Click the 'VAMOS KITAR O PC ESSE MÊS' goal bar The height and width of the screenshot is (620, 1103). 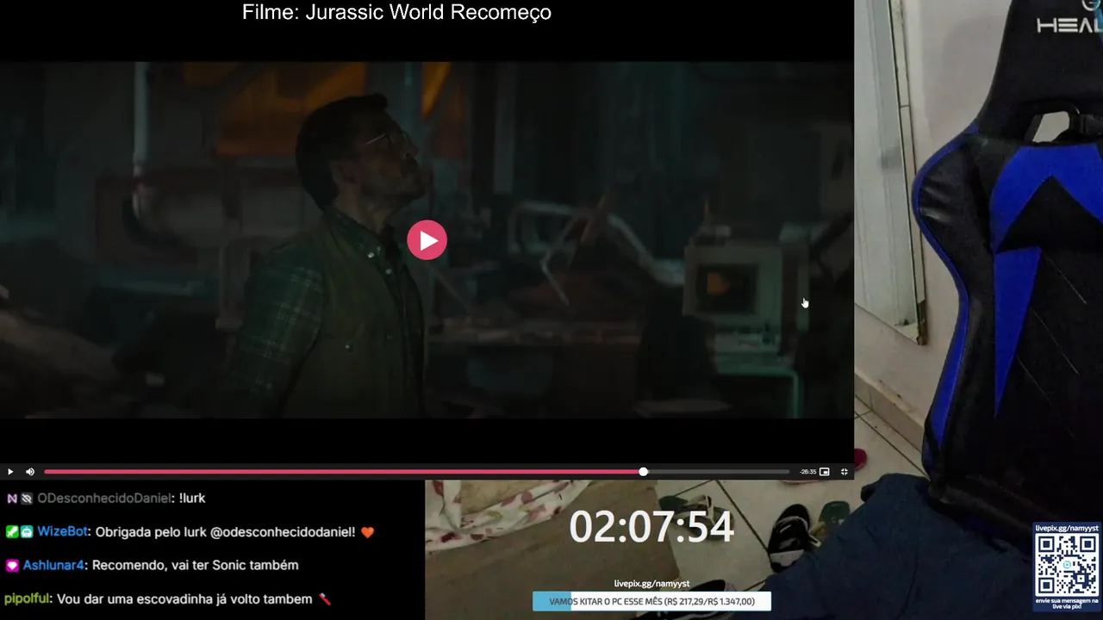point(651,602)
